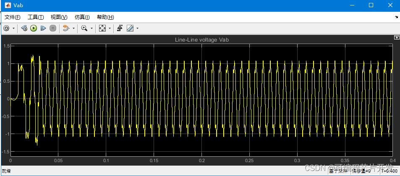The height and width of the screenshot is (176, 400).
Task: Open the 文件(F) menu
Action: [x=13, y=17]
